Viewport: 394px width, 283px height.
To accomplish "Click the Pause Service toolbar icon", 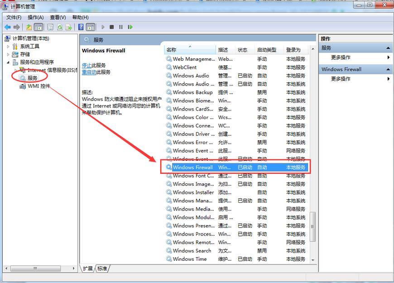I will pos(121,27).
